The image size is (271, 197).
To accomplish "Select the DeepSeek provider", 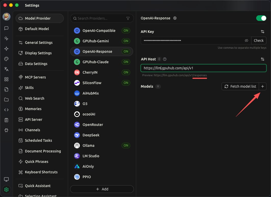I will [102, 135].
